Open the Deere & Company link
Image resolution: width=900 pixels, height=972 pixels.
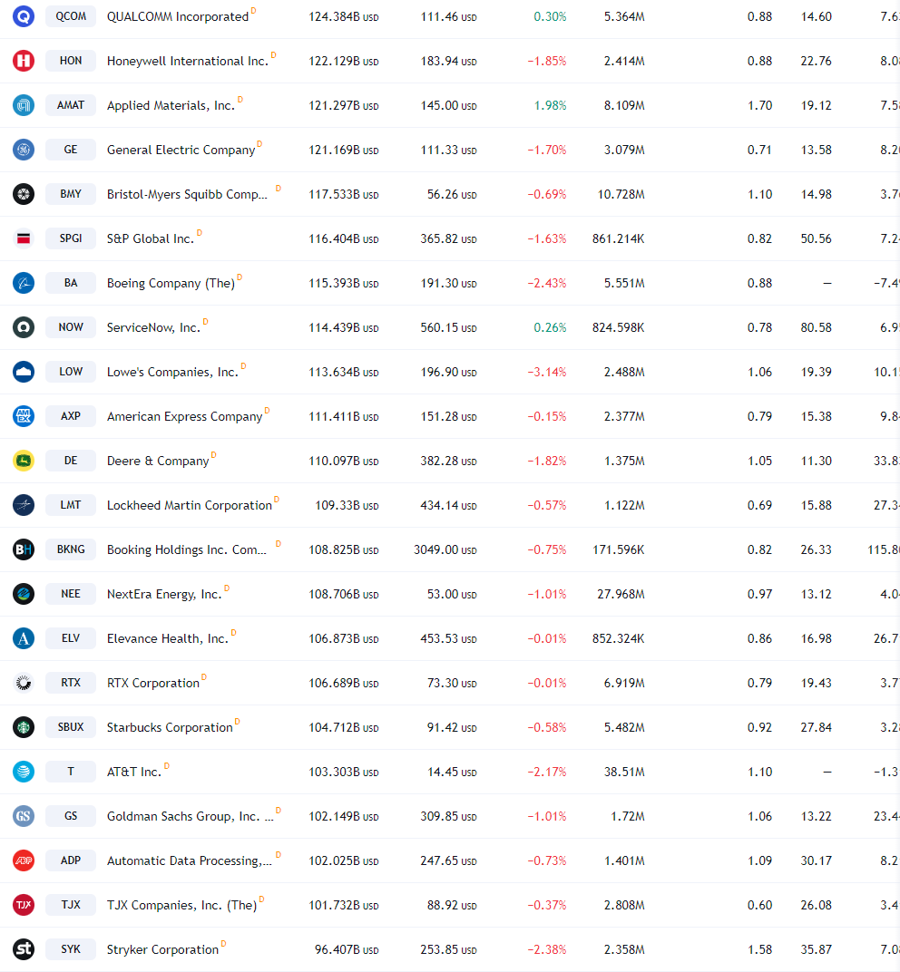coord(158,461)
